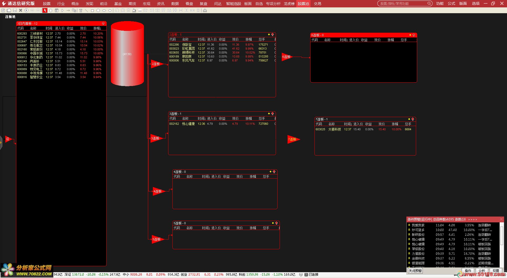Click the 关闭预警 button

click(x=415, y=271)
